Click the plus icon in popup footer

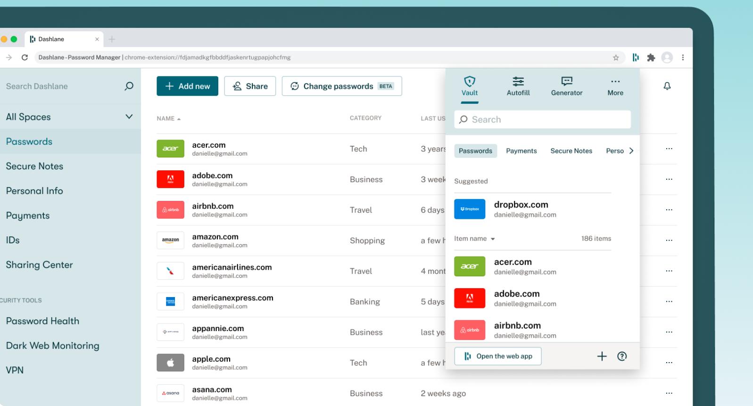602,356
